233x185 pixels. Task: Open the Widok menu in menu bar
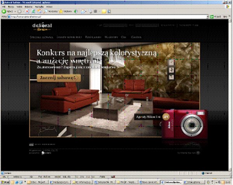(x=19, y=7)
